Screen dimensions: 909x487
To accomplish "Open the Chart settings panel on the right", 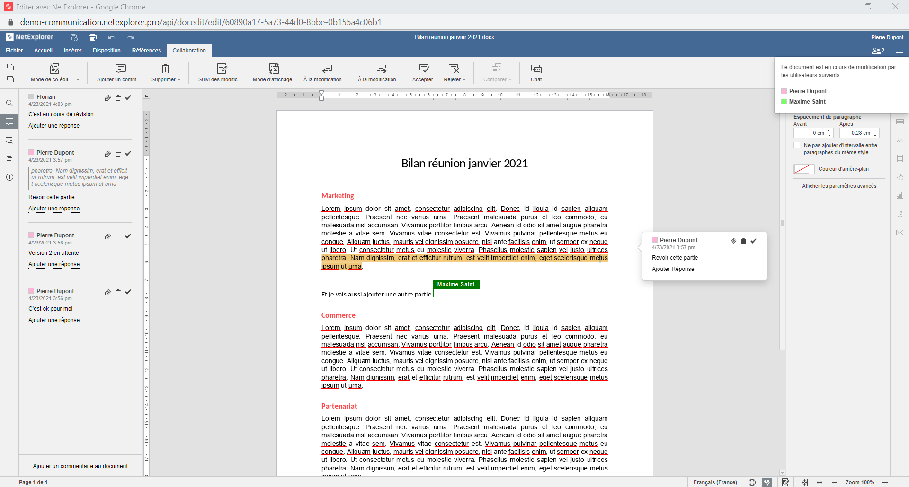I will click(901, 195).
